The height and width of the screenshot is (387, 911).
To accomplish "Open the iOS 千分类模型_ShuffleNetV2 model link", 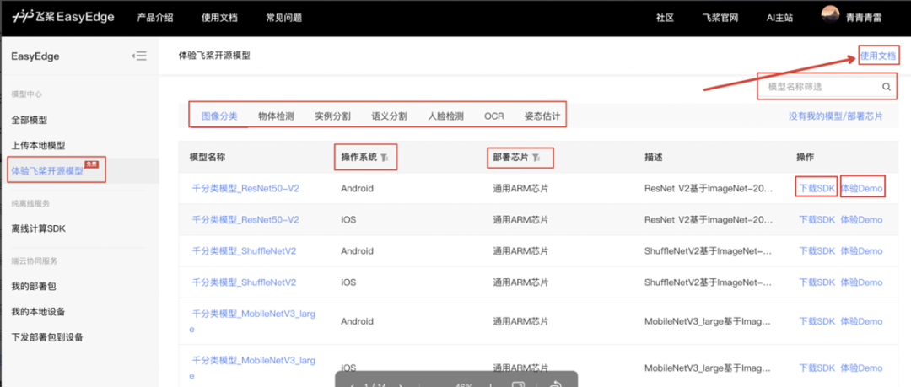I will [x=244, y=282].
